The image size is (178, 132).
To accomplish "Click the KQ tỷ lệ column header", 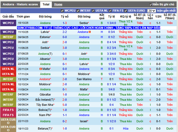I will click(126, 16).
